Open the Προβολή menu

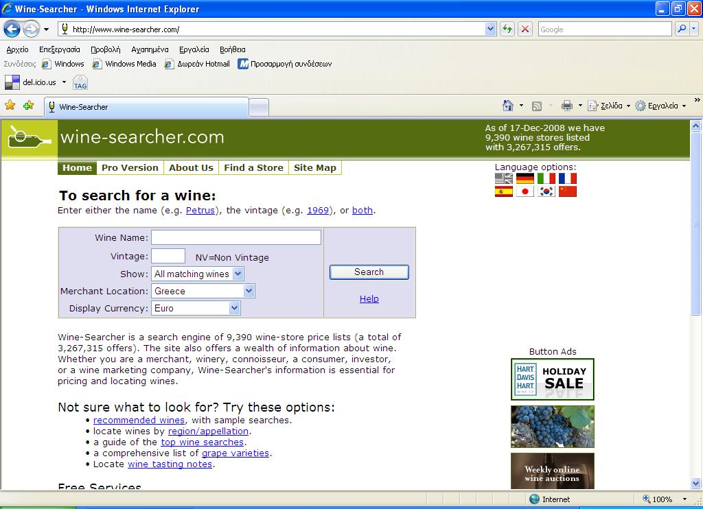[105, 50]
